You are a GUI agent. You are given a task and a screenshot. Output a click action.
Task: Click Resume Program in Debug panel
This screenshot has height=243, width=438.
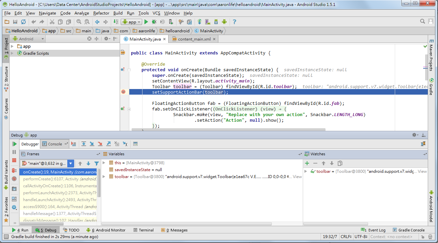coord(14,144)
